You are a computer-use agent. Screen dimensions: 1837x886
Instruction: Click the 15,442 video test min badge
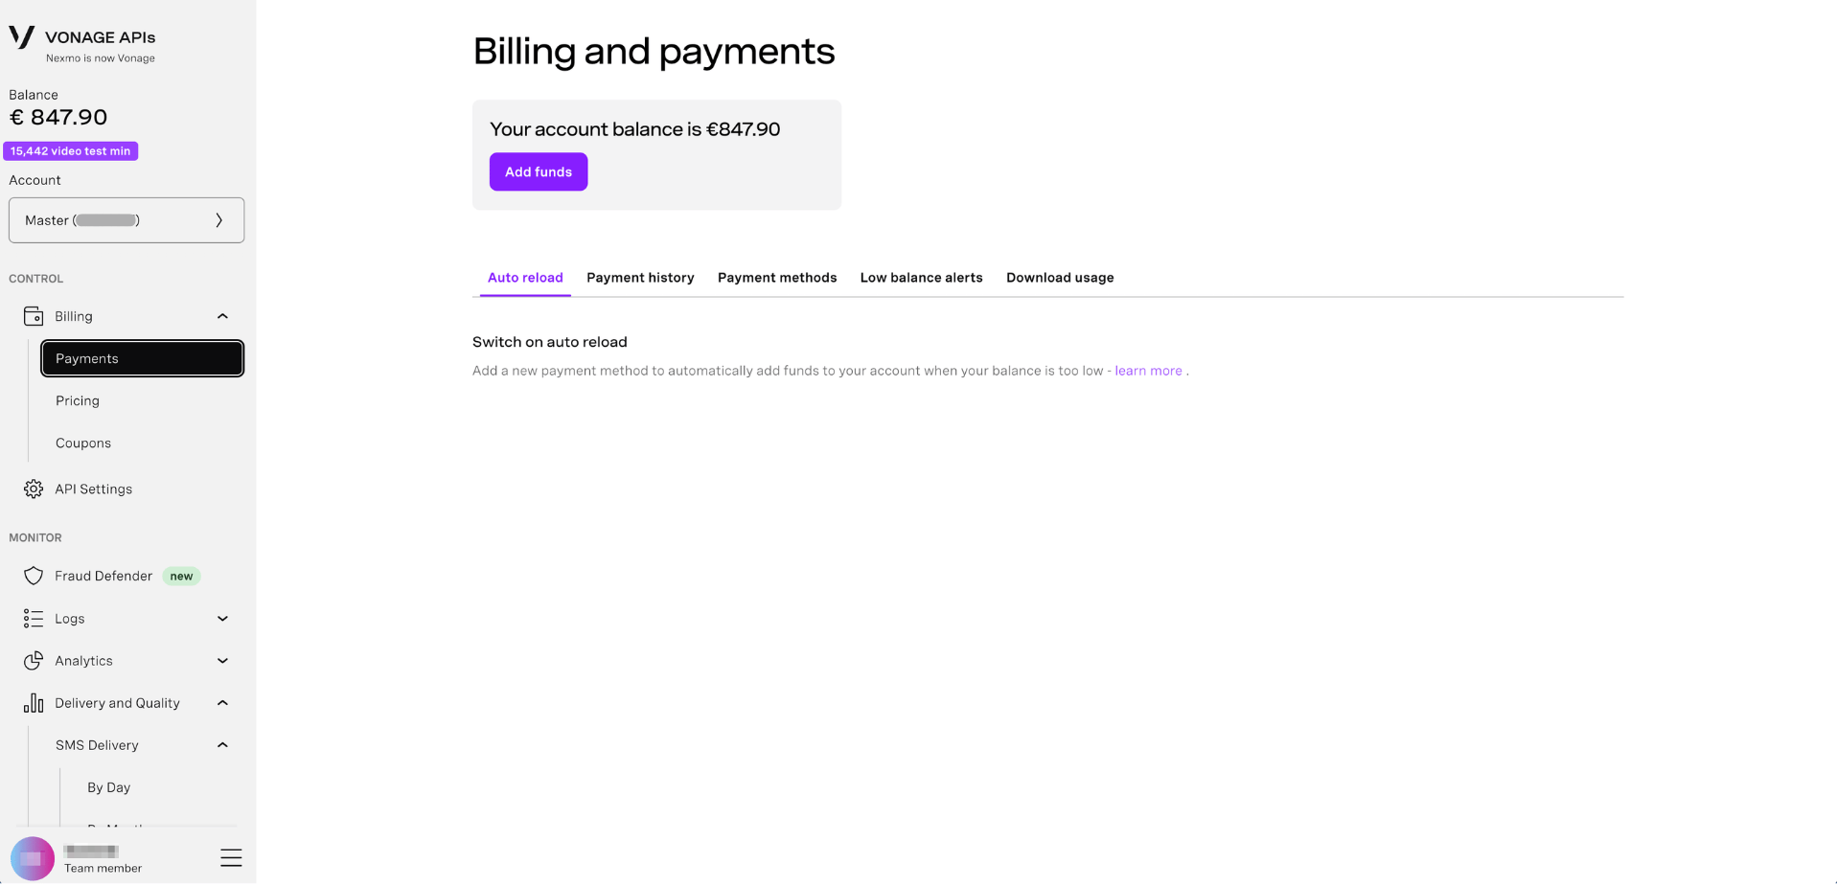(71, 151)
